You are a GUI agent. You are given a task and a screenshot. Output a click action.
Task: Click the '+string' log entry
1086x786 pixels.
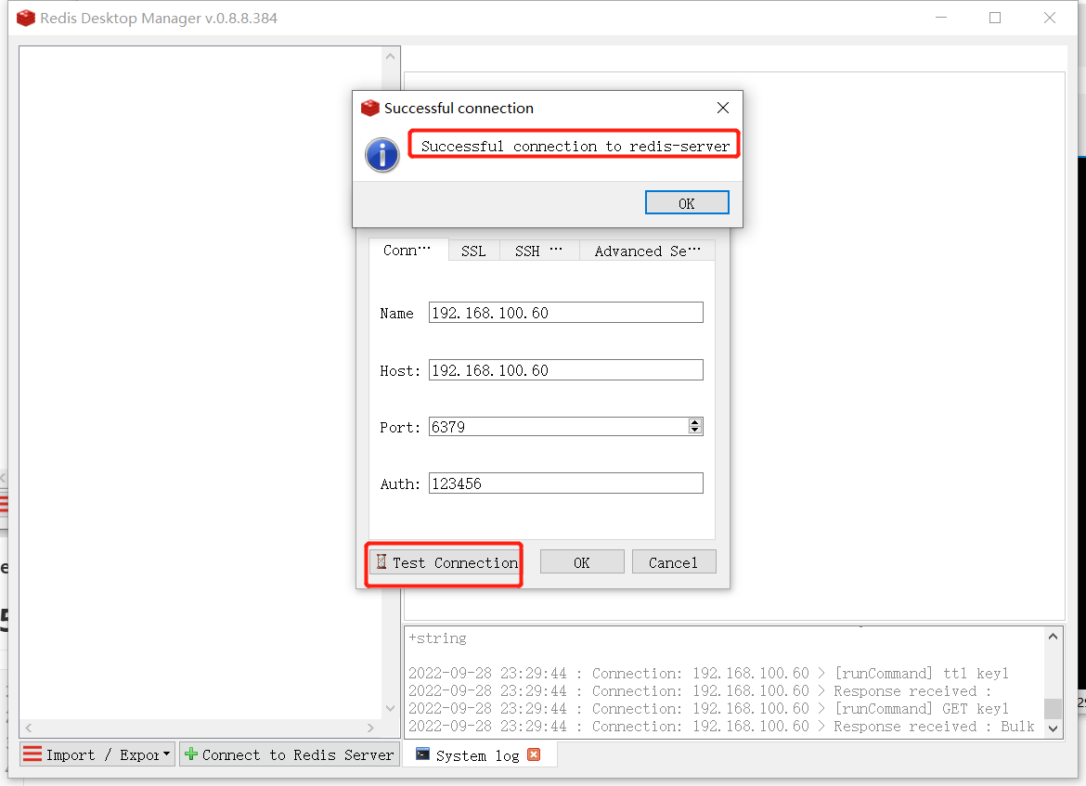[437, 638]
